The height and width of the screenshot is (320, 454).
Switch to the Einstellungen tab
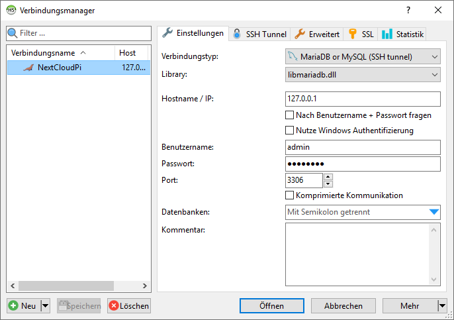click(x=193, y=33)
